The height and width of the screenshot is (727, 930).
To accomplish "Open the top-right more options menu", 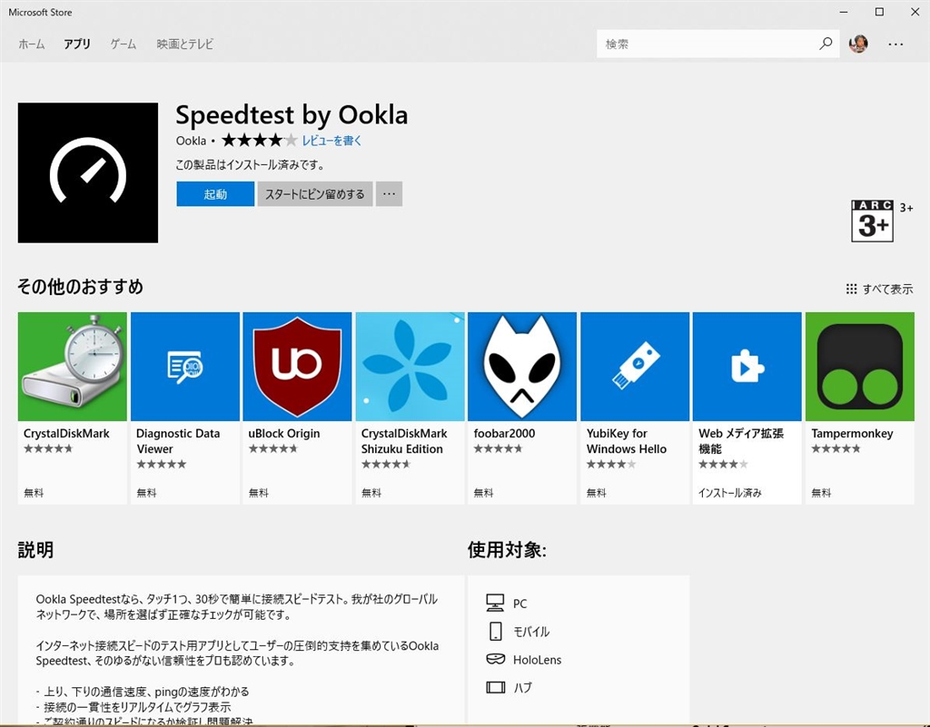I will (895, 44).
